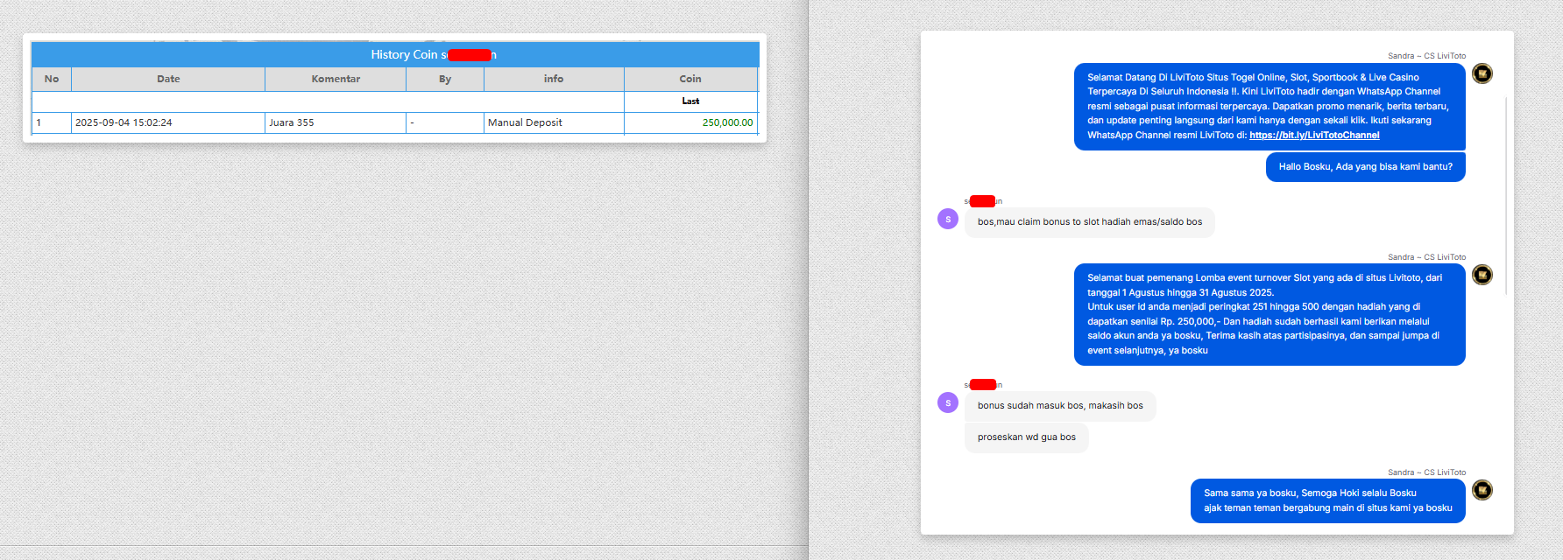The width and height of the screenshot is (1563, 560).
Task: Click the 'Komentar' column header
Action: click(336, 79)
